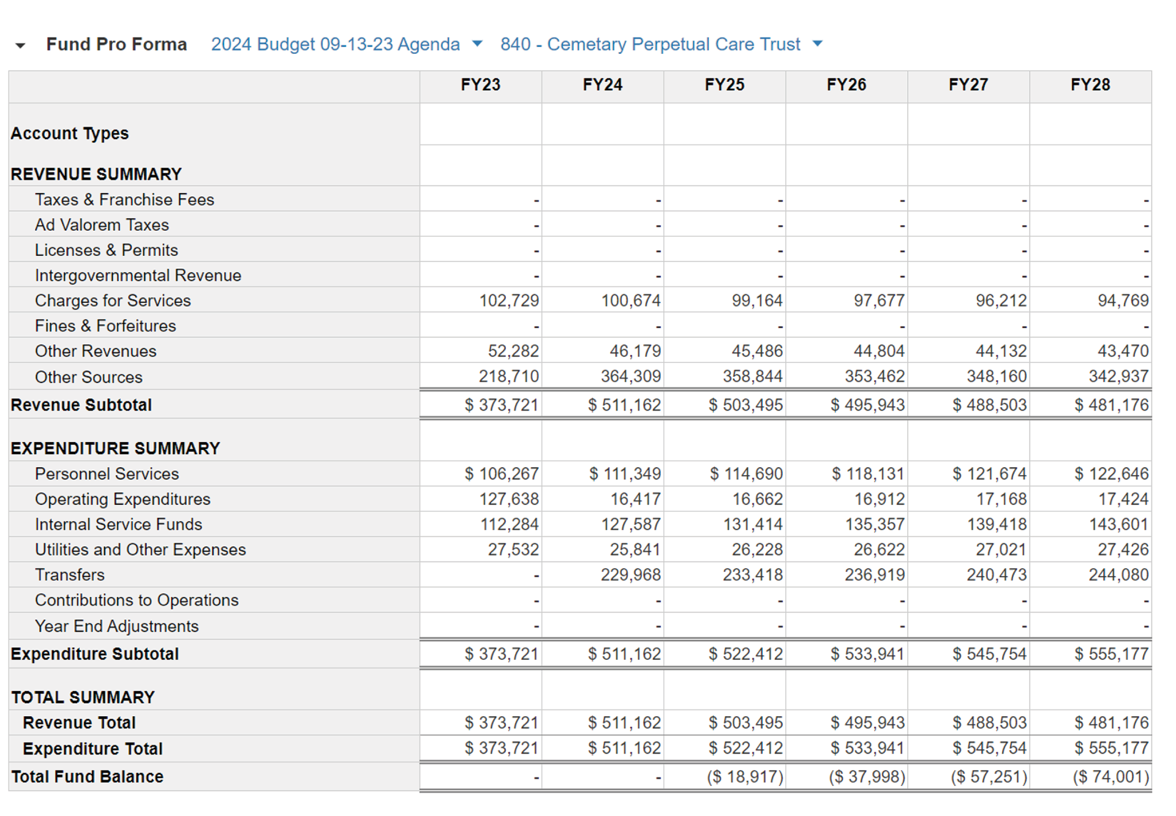Click the Revenue Subtotal row label
The height and width of the screenshot is (816, 1176).
(x=81, y=405)
